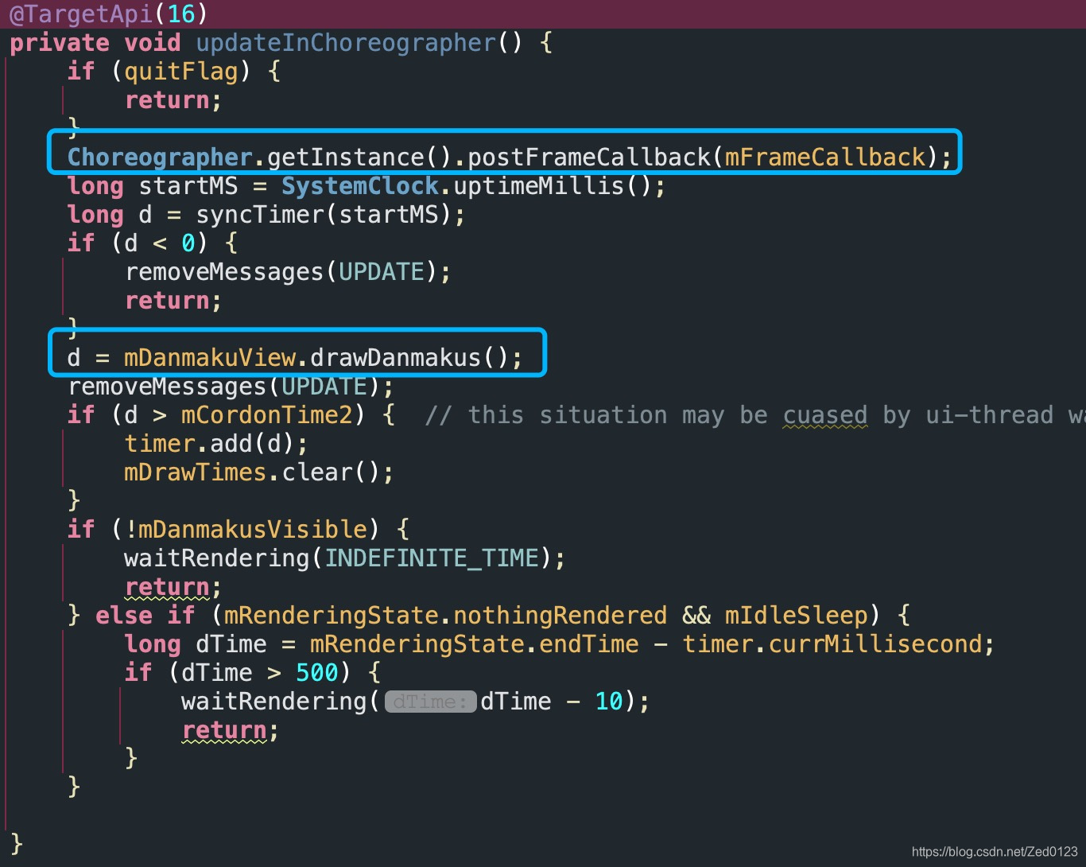
Task: Click mDanmakusVisible in the if condition
Action: (253, 530)
